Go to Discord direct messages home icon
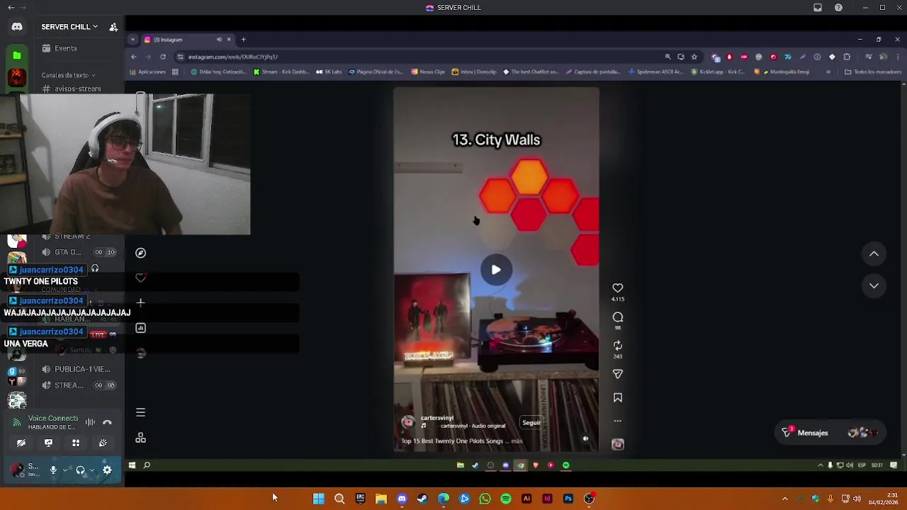Viewport: 907px width, 510px height. click(17, 27)
